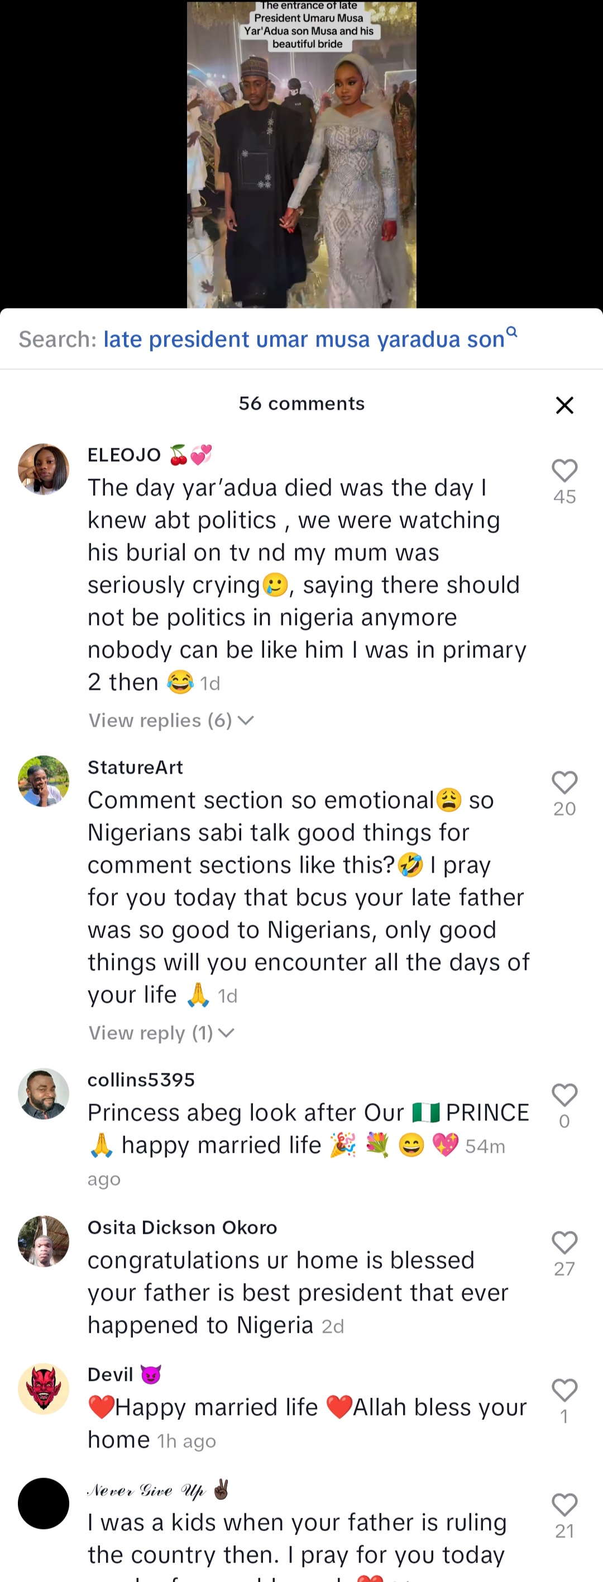This screenshot has height=1582, width=603.
Task: Open collins5395 username link
Action: [141, 1079]
